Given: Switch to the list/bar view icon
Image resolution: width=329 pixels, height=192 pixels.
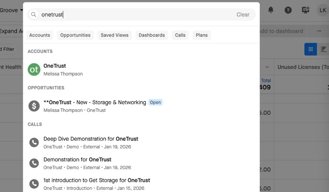Looking at the screenshot, I should coord(323,49).
